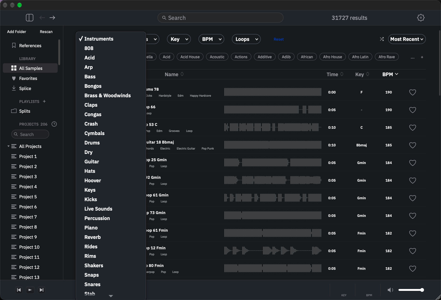Favorite the 80 Fmin sample

pos(413,269)
